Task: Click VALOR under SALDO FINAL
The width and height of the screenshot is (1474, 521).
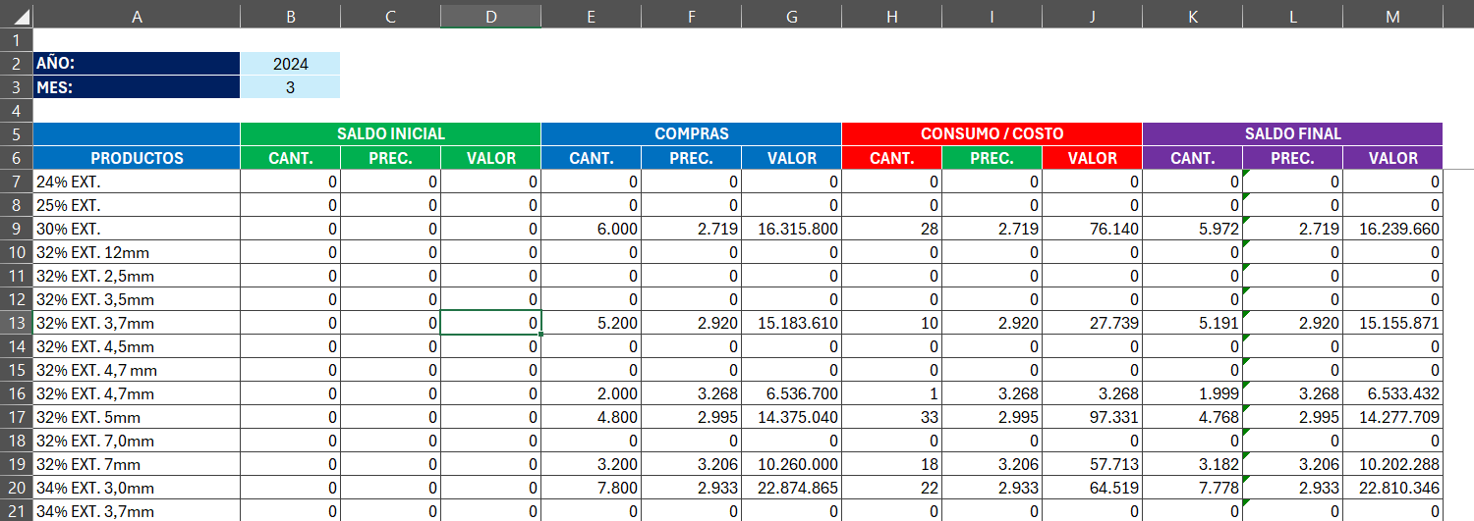Action: click(x=1392, y=158)
